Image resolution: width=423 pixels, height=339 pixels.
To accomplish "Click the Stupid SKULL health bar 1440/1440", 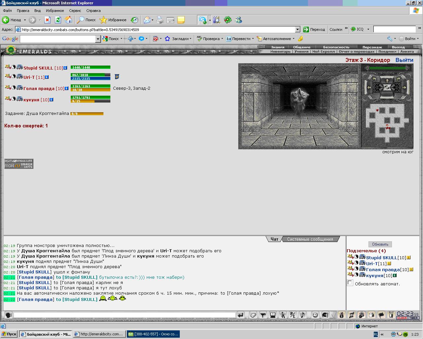I will [91, 67].
